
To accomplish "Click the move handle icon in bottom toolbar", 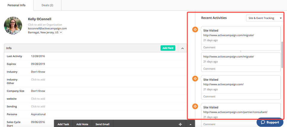I will [180, 124].
